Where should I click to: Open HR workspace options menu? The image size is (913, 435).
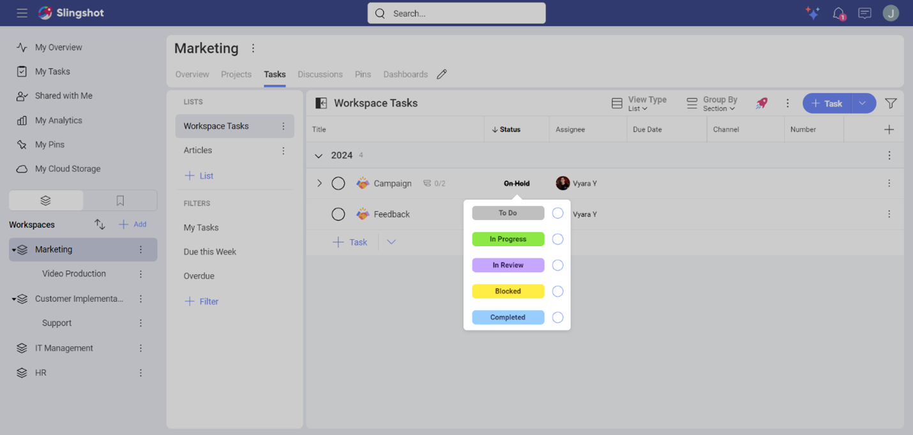(x=141, y=372)
